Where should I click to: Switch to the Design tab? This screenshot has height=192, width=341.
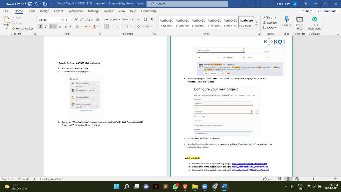pyautogui.click(x=45, y=11)
